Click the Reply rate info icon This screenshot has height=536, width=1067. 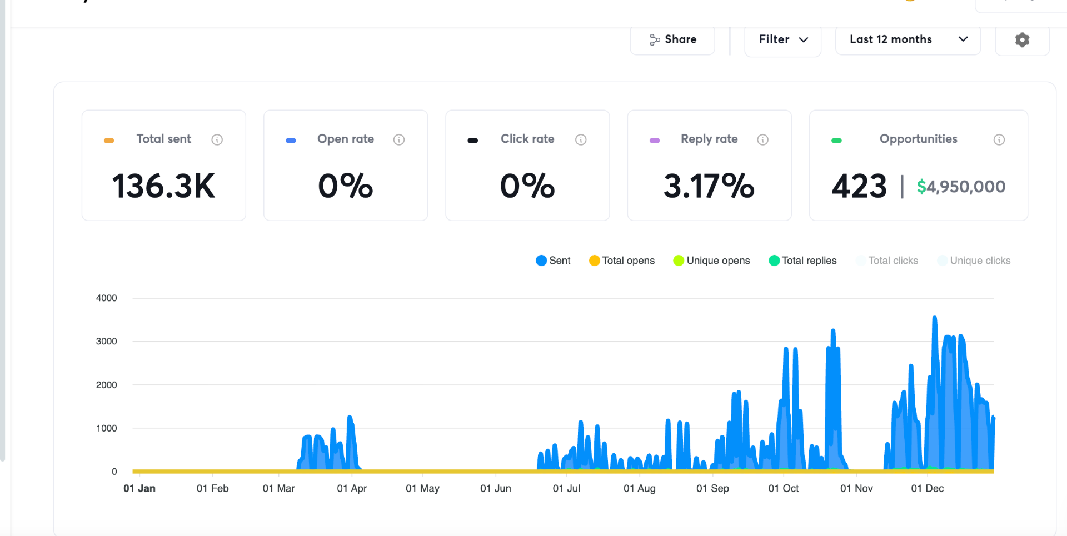click(763, 139)
